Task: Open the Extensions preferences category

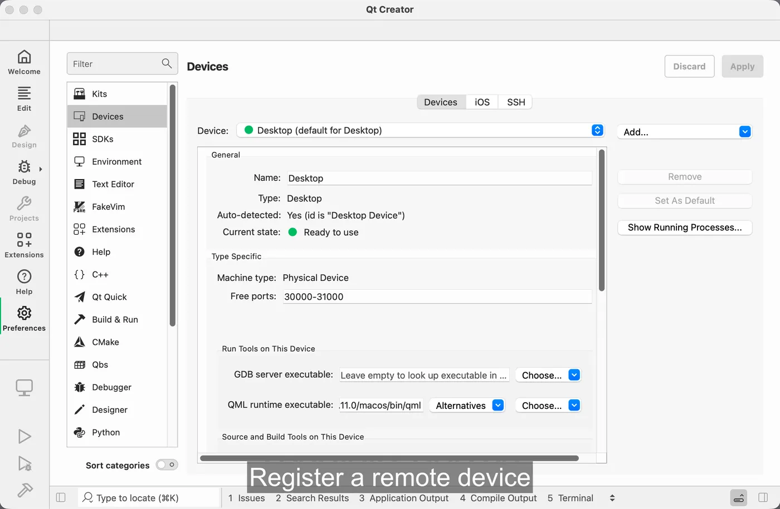Action: [117, 229]
